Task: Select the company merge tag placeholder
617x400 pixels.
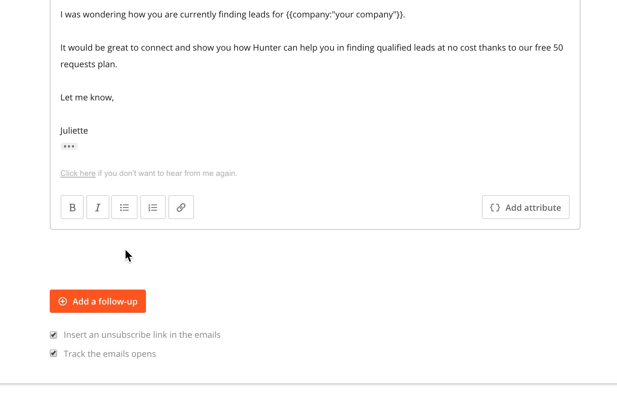Action: point(345,14)
